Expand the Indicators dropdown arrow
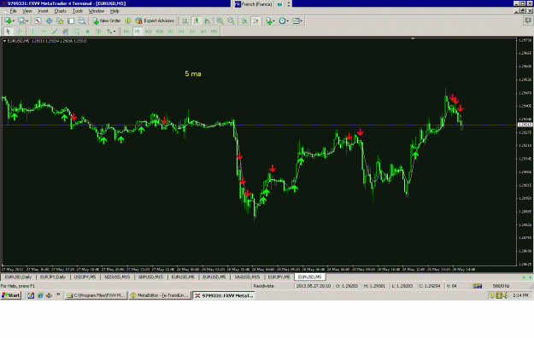 coord(274,21)
